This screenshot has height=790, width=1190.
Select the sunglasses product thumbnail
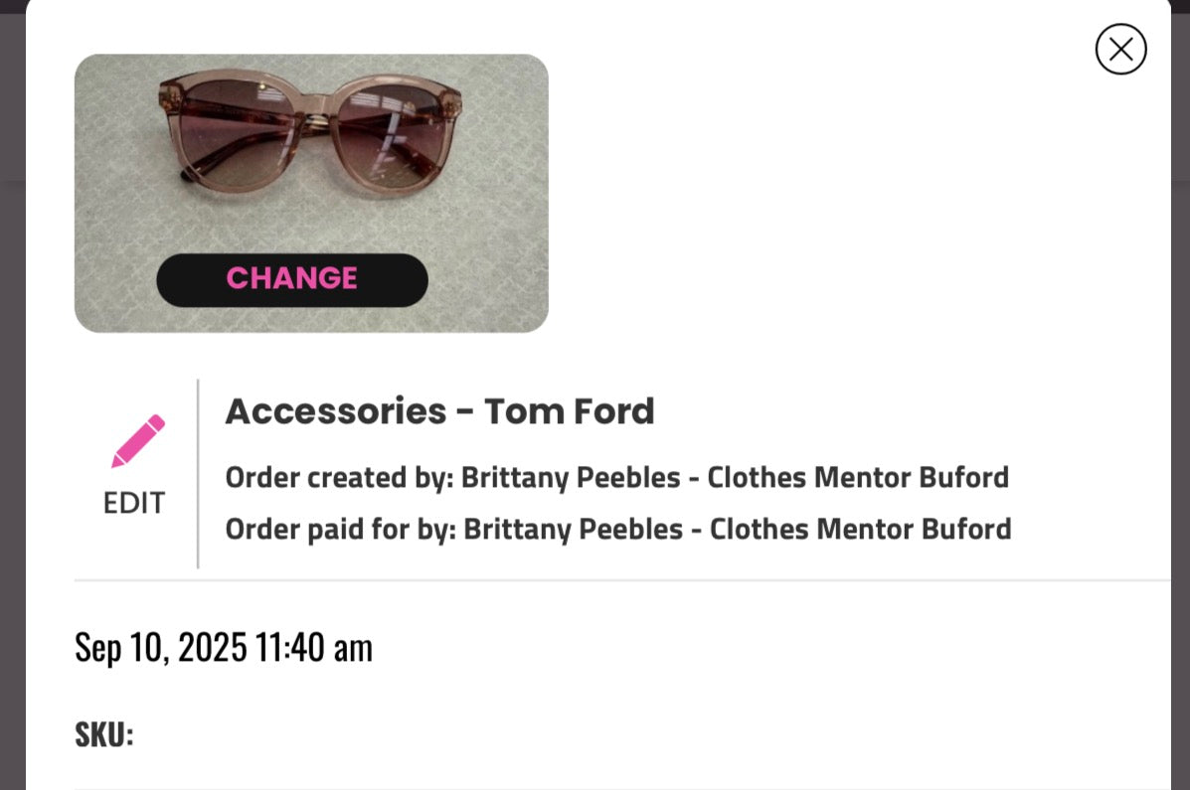pos(310,149)
